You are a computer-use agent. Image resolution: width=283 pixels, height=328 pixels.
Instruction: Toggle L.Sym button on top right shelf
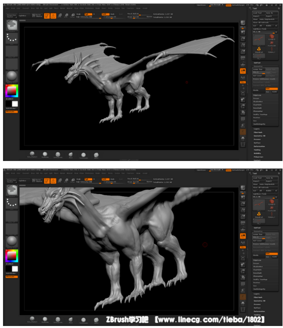(243, 77)
